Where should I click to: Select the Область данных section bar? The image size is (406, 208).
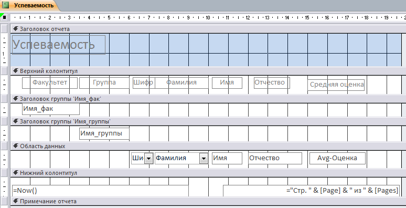pos(208,146)
